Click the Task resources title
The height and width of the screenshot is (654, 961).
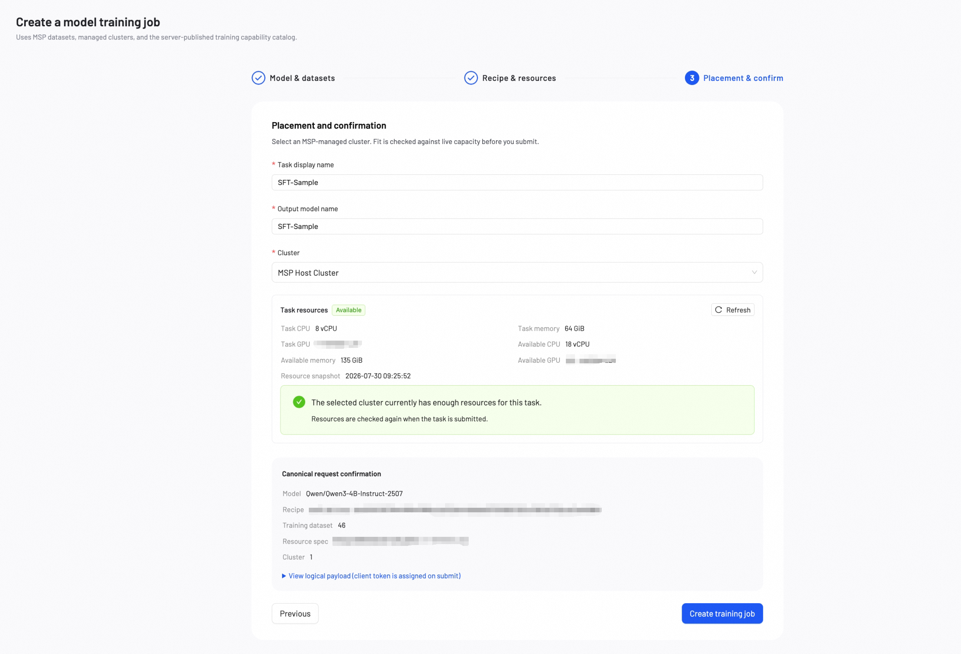[304, 310]
